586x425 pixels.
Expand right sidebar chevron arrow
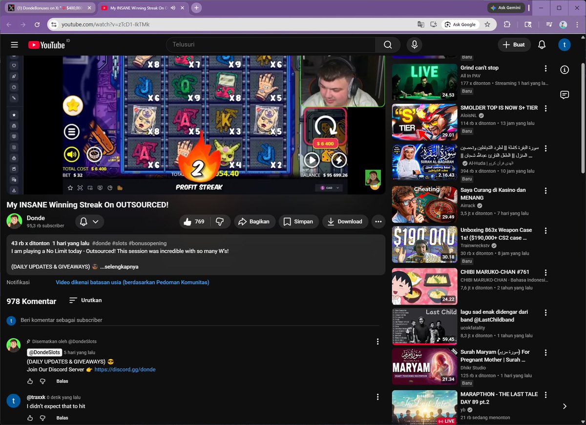(x=565, y=406)
